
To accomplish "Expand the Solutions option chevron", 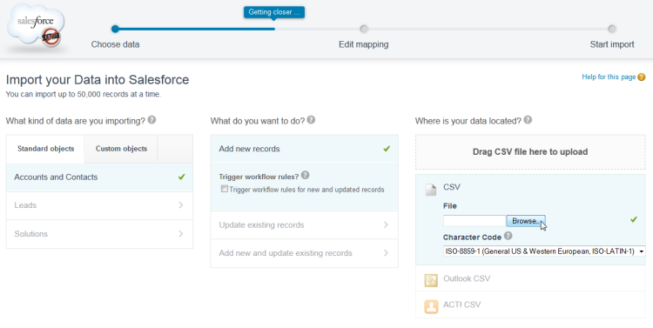I will coord(181,233).
